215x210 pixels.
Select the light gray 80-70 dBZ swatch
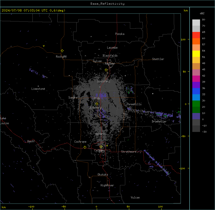click(196, 23)
